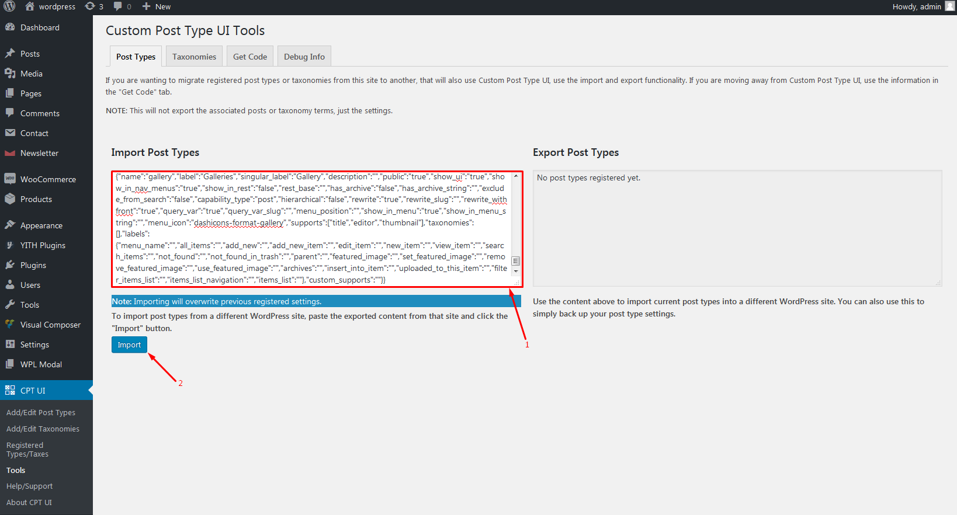This screenshot has width=957, height=515.
Task: Select Tools under CPT UI submenu
Action: click(16, 470)
